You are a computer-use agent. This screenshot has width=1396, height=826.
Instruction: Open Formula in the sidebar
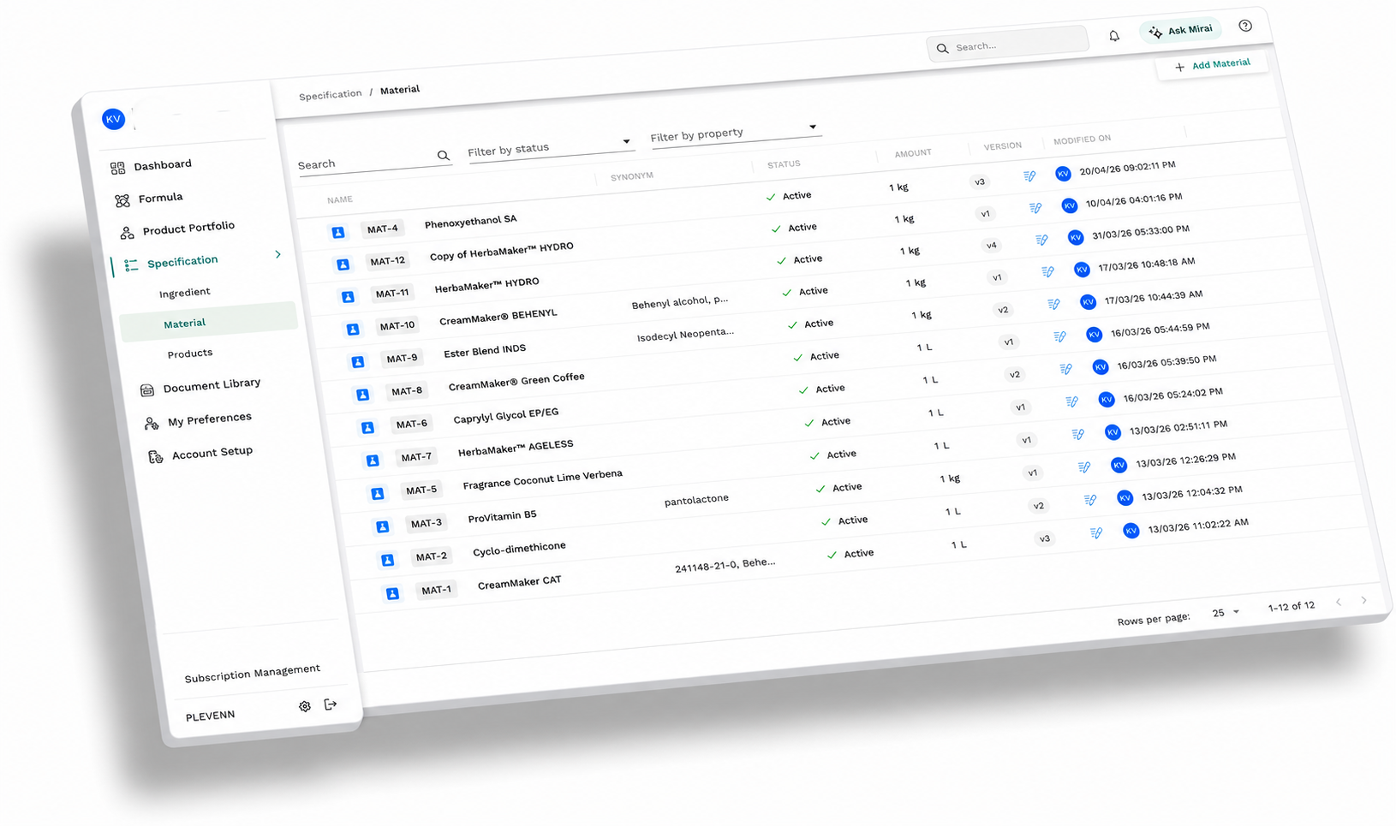click(x=149, y=199)
